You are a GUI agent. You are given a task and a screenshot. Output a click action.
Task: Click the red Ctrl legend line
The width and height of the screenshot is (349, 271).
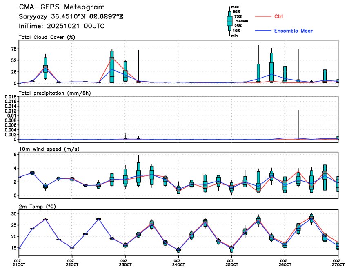tap(266, 16)
